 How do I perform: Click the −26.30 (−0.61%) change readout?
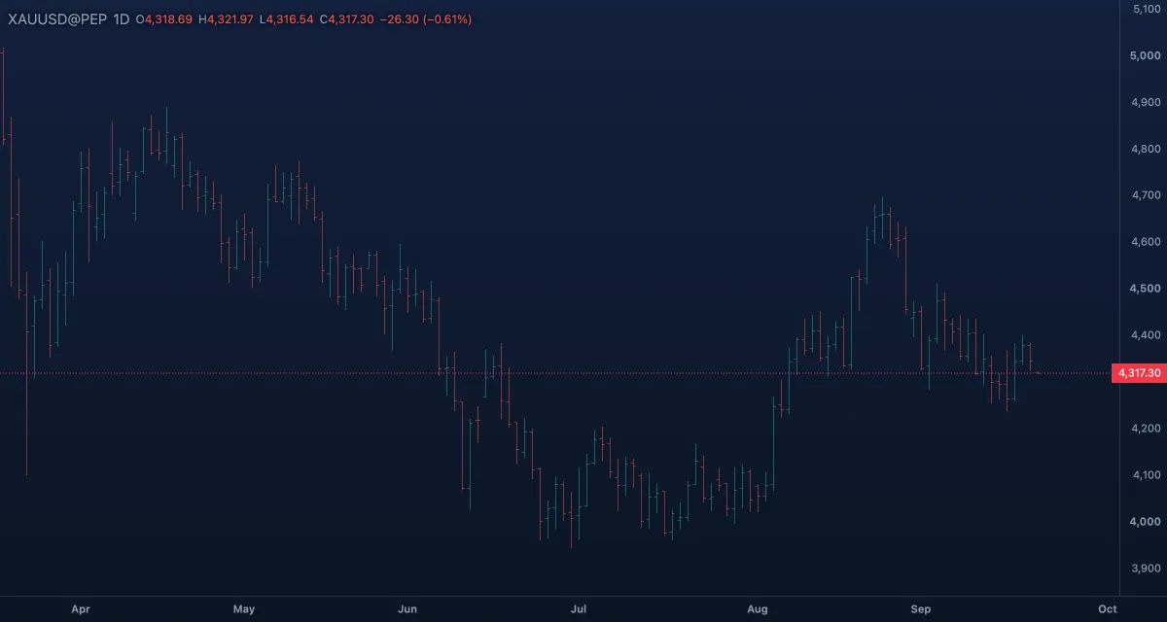coord(425,19)
